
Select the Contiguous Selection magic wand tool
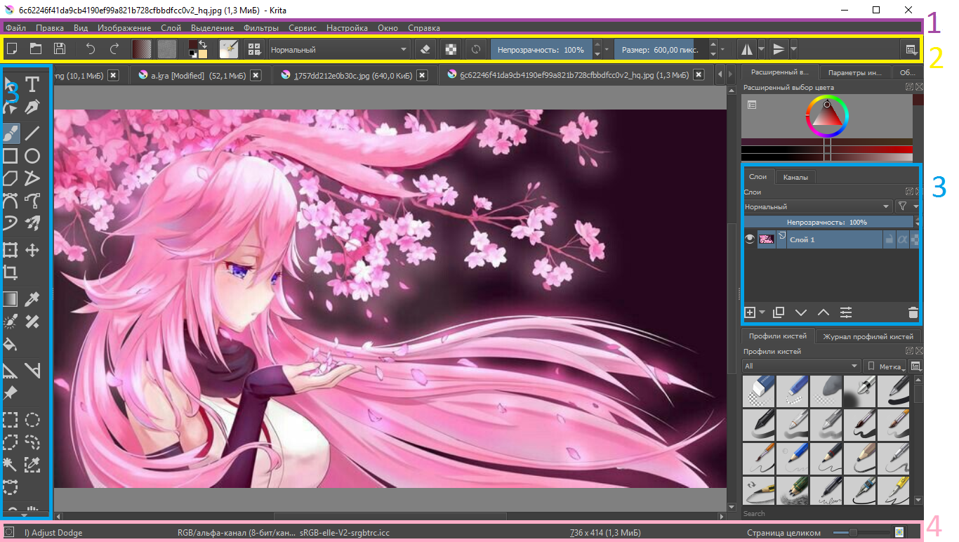[11, 464]
